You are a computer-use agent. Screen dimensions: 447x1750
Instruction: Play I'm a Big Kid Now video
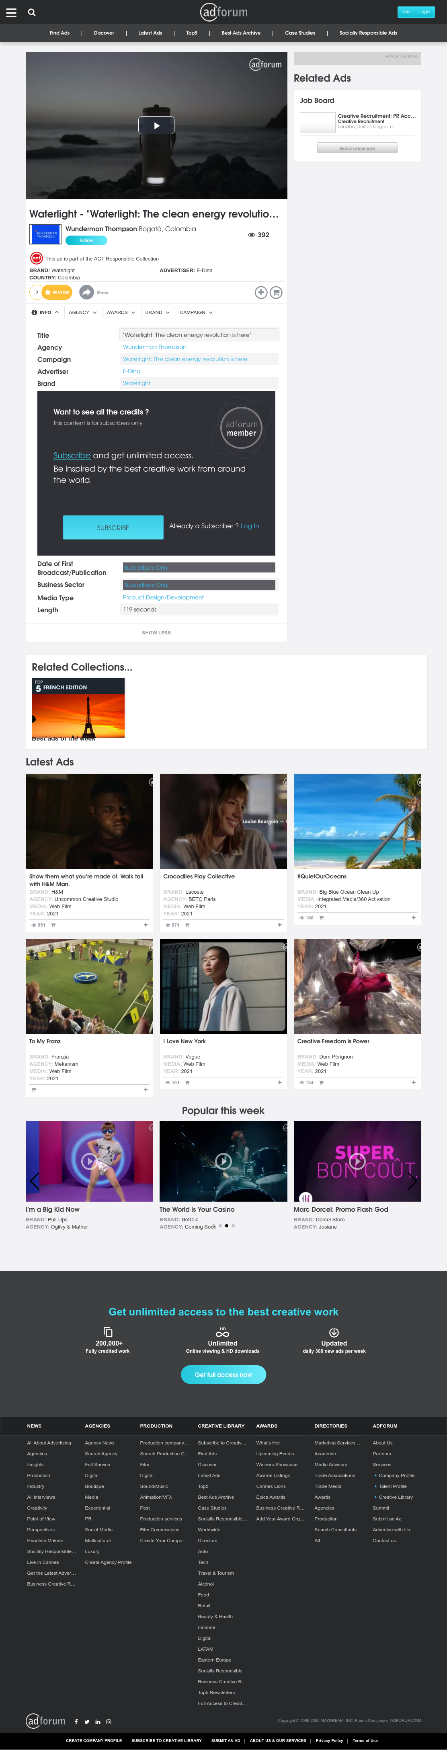tap(89, 1161)
